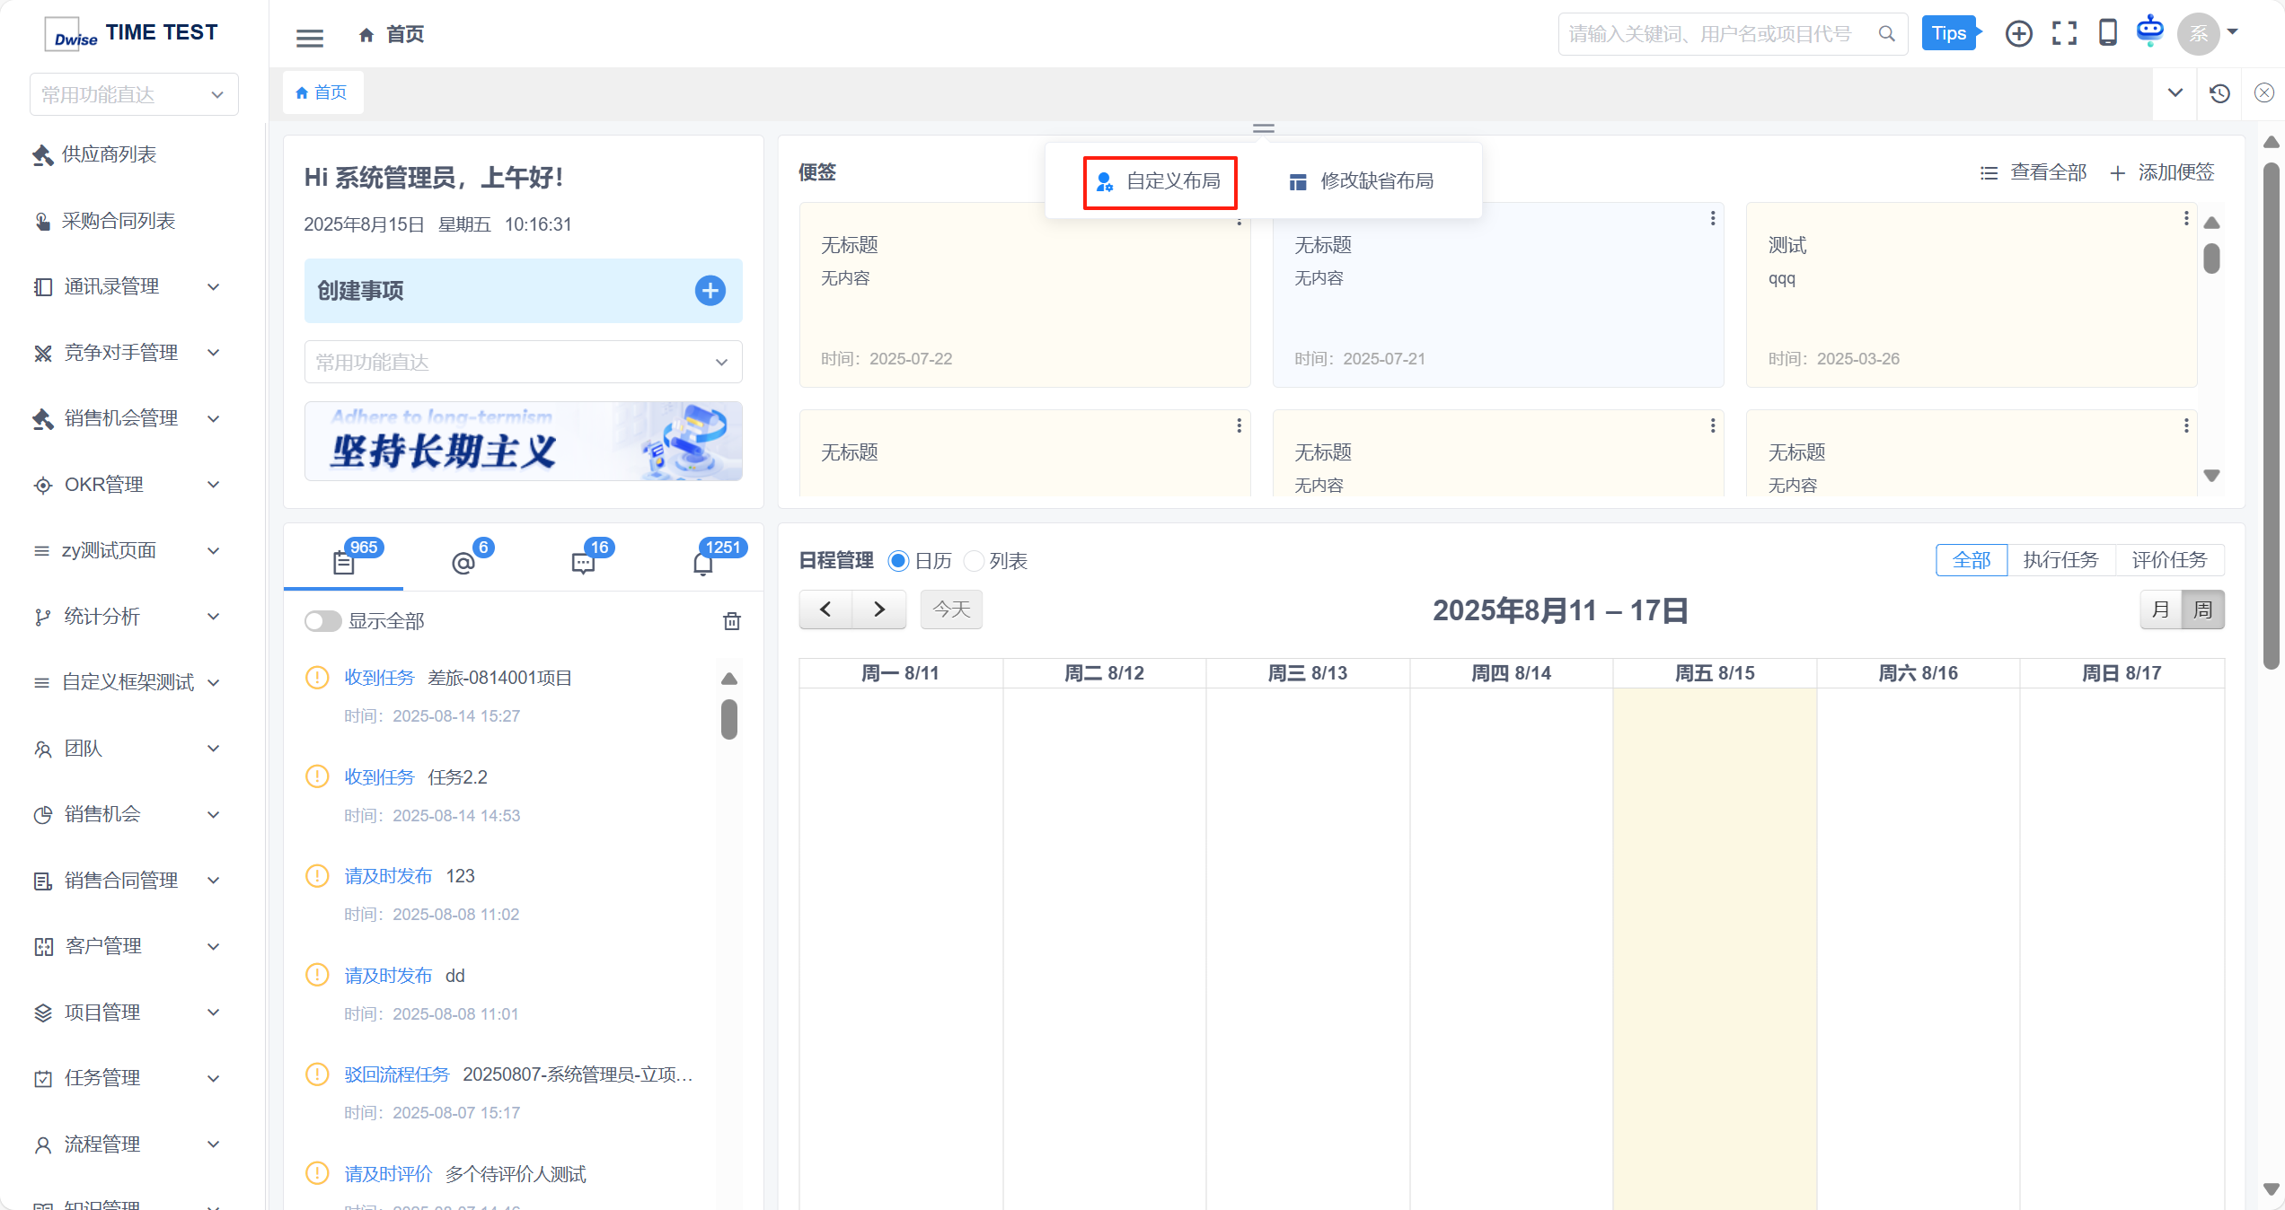Screen dimensions: 2285x1210
Task: Click the plus circle icon in top bar
Action: [2018, 34]
